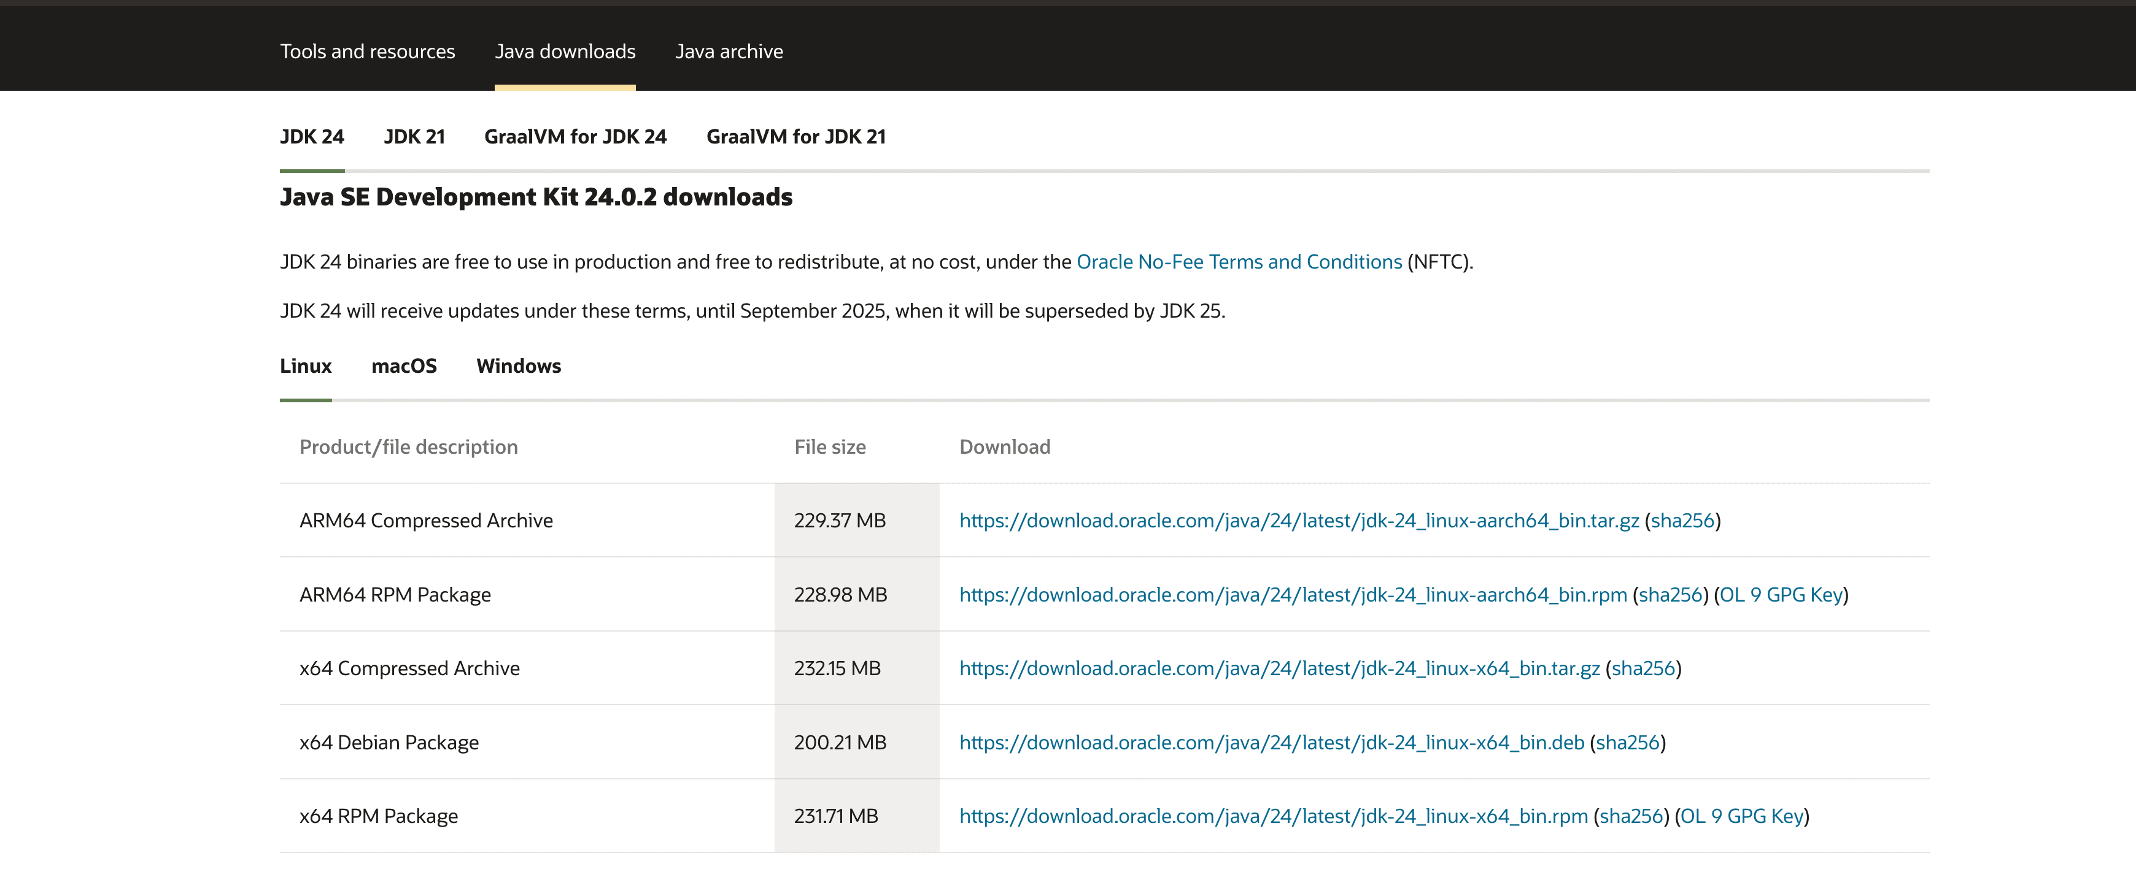This screenshot has height=872, width=2136.
Task: Select the JDK 24 tab
Action: pyautogui.click(x=312, y=137)
